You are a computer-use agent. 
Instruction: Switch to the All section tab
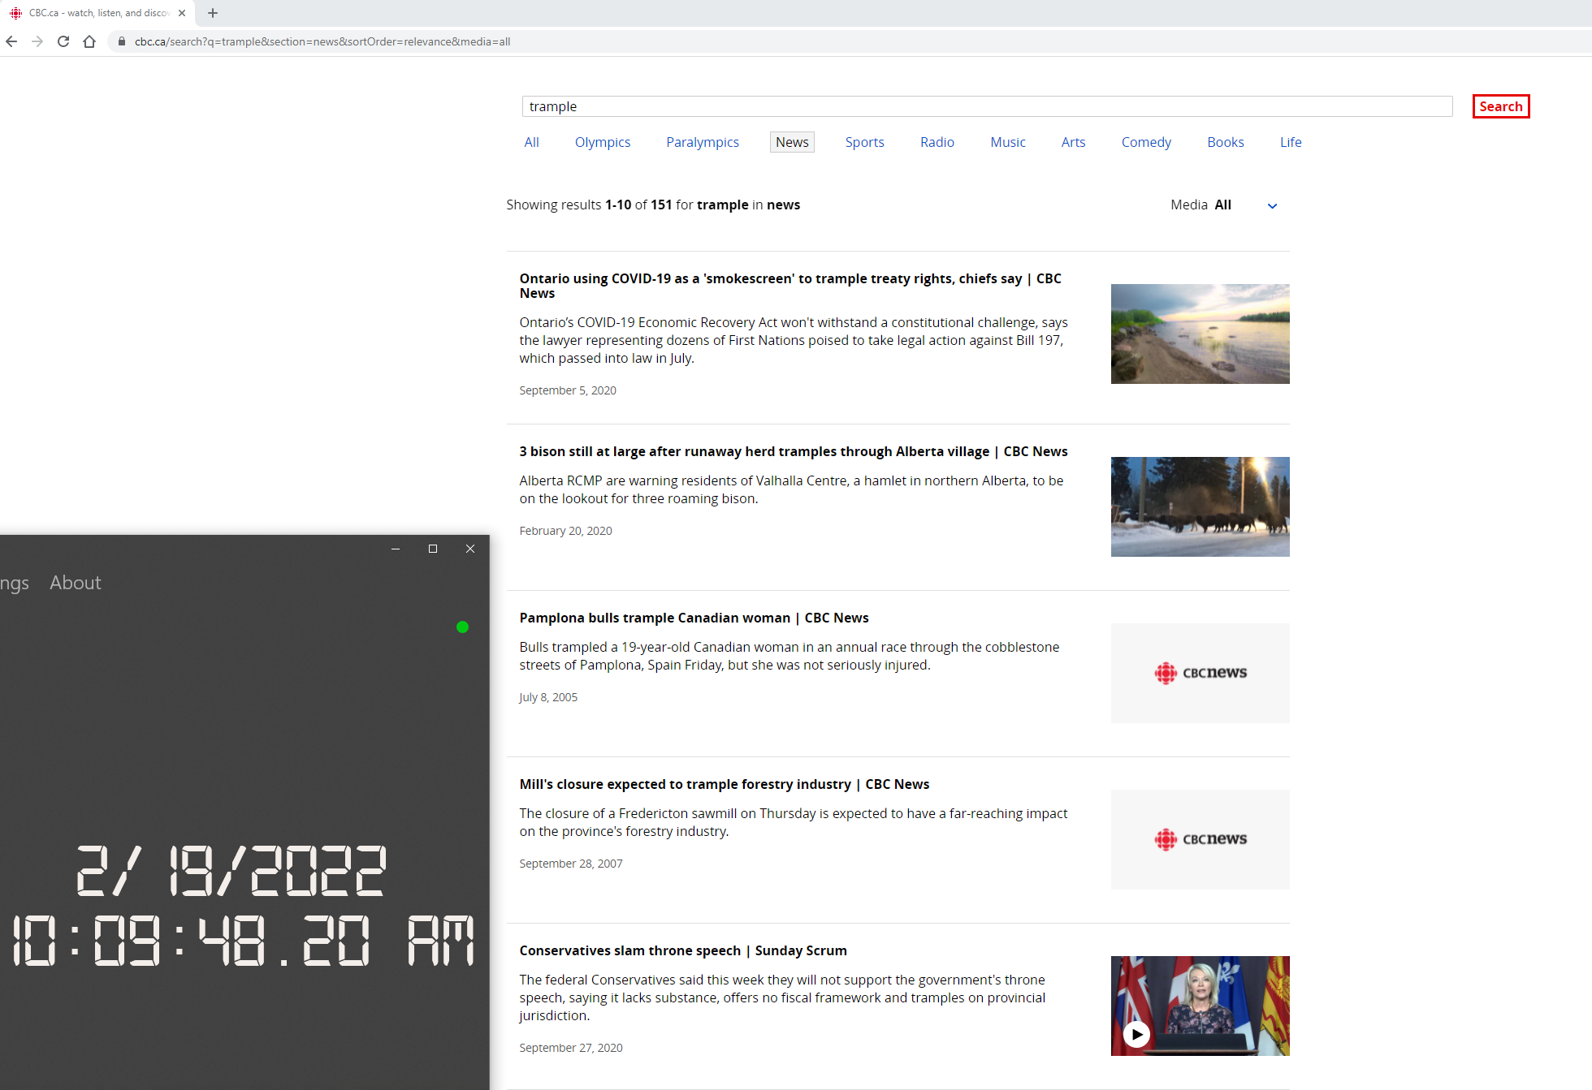pyautogui.click(x=532, y=142)
